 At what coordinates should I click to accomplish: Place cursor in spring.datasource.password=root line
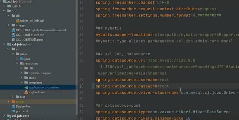[132, 86]
